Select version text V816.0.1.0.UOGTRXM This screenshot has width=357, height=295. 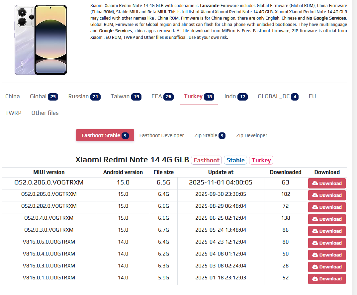click(x=49, y=278)
